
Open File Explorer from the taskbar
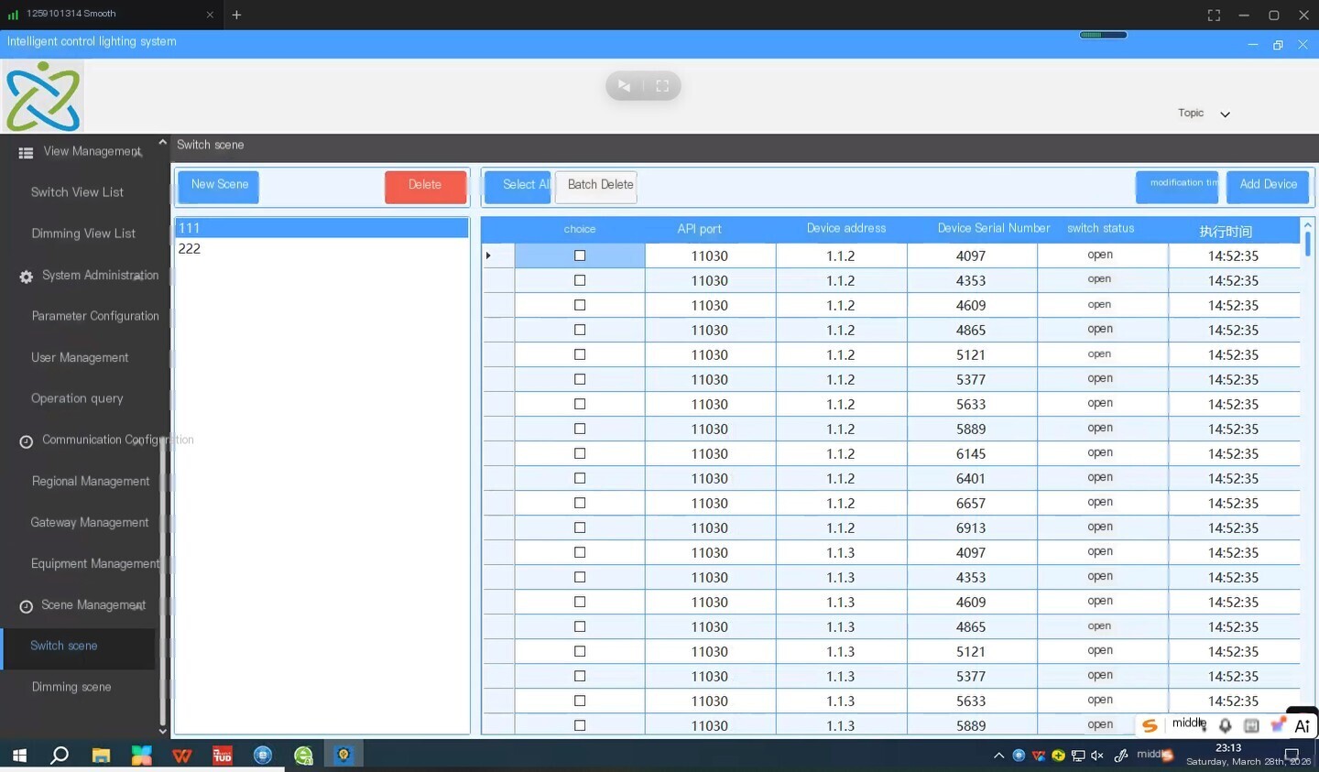(101, 756)
